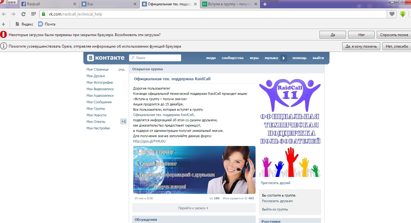This screenshot has width=411, height=223.
Task: Open the promo banner image in post
Action: (x=194, y=170)
